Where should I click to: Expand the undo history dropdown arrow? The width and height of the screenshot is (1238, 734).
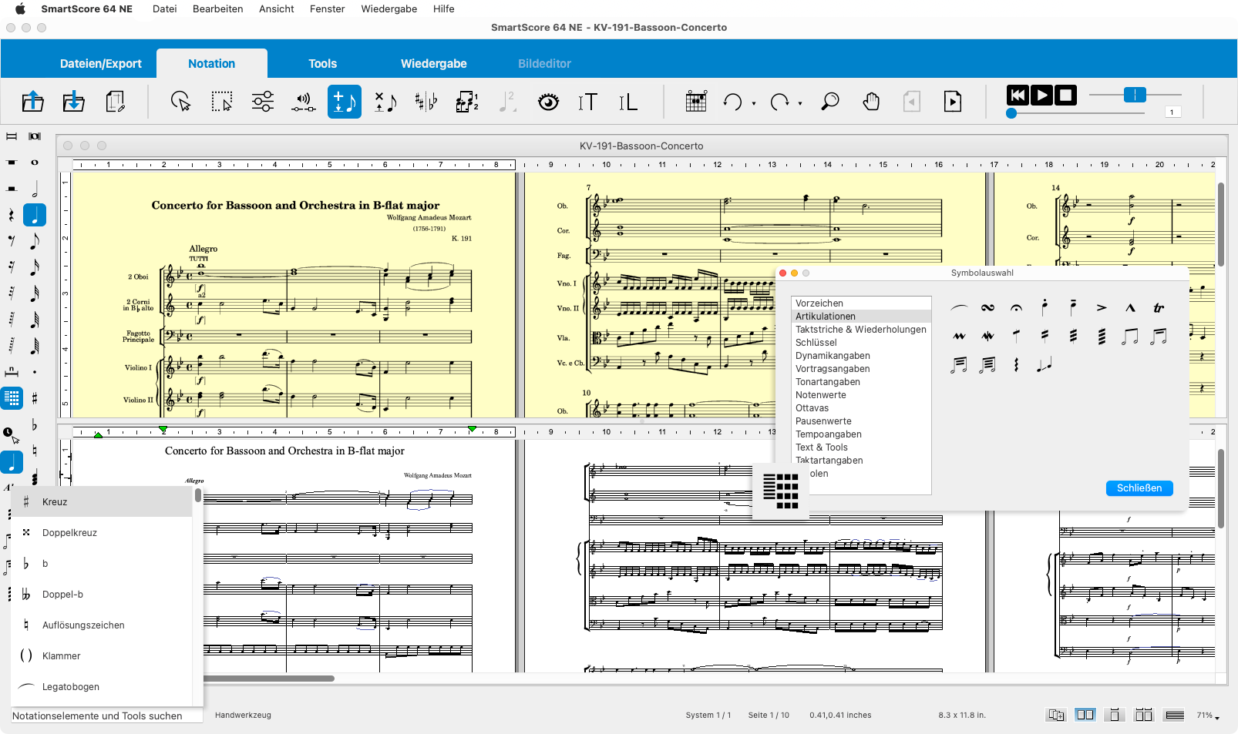point(754,103)
